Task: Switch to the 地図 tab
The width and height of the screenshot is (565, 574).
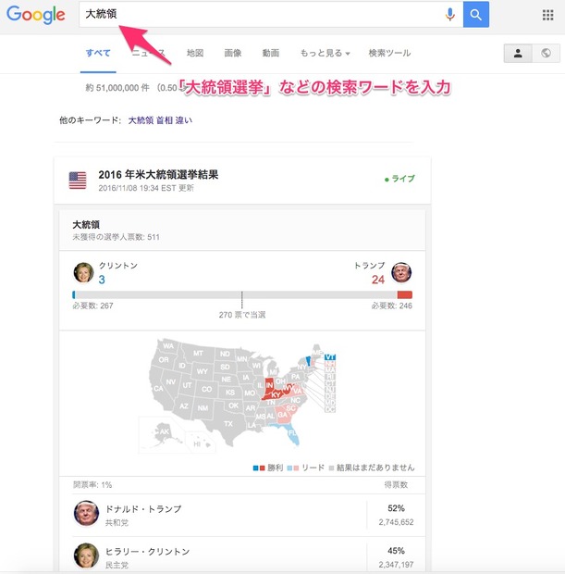Action: coord(195,53)
